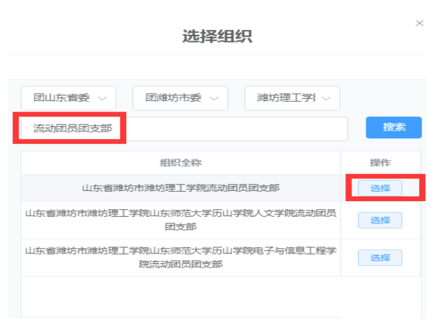Select the row 山东省潍坊市潍坊理工学院流动团员团支部
The height and width of the screenshot is (326, 431).
click(x=181, y=188)
